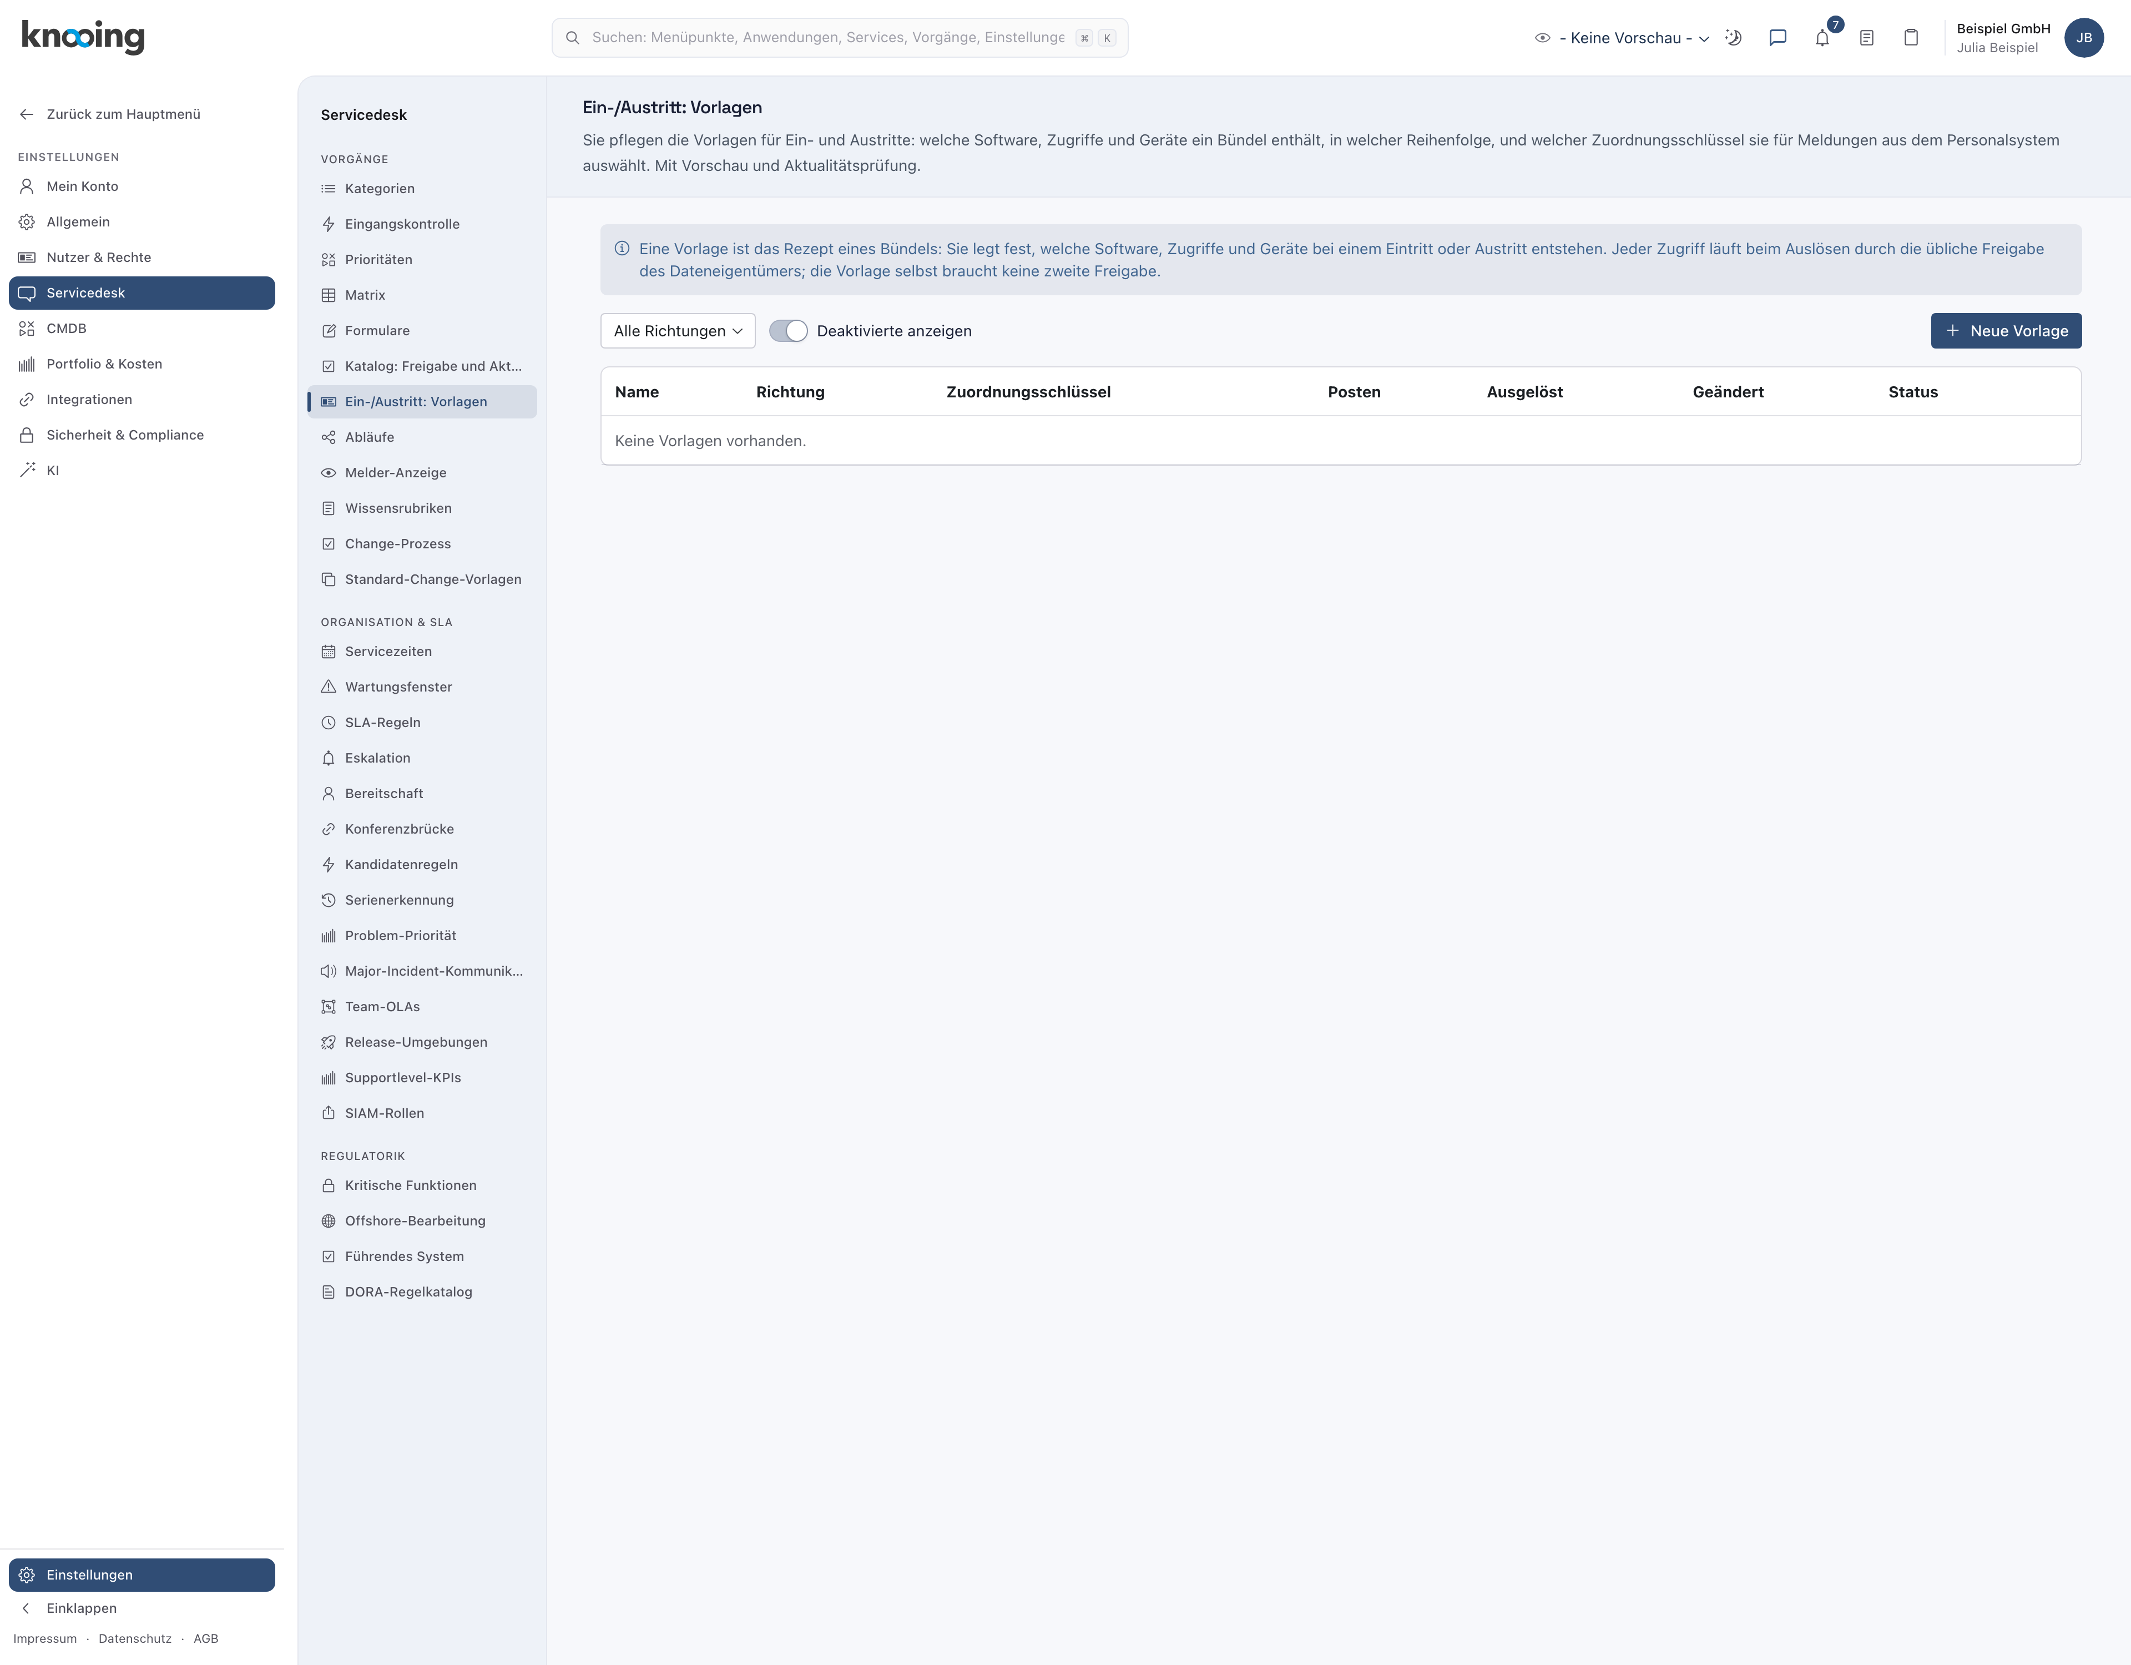Click the magic wand icon beside KI

pos(27,471)
